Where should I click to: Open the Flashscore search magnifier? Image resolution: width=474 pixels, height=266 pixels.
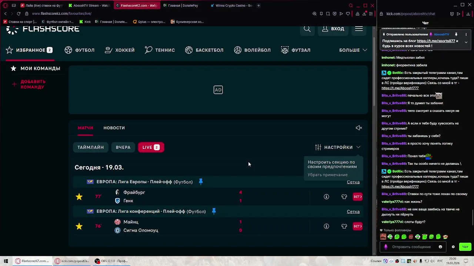click(307, 29)
